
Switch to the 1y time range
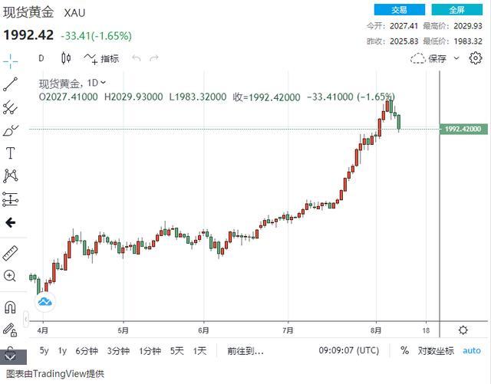(x=62, y=350)
